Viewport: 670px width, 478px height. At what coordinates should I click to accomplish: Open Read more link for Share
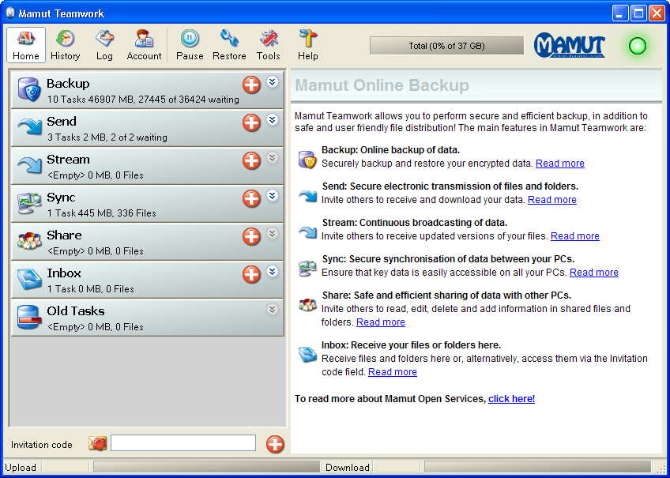tap(381, 322)
